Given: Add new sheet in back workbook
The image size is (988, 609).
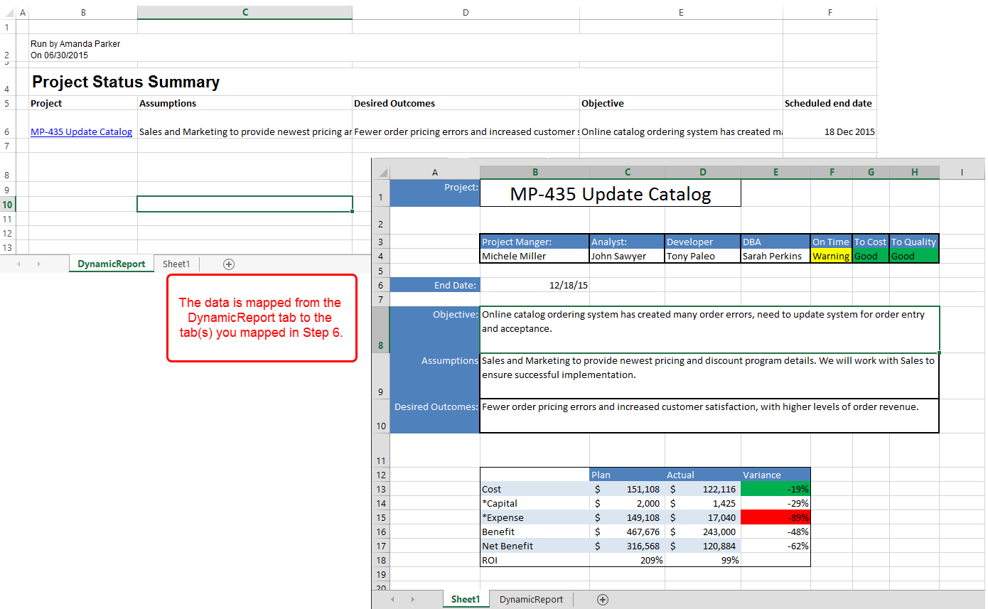Looking at the screenshot, I should click(229, 264).
